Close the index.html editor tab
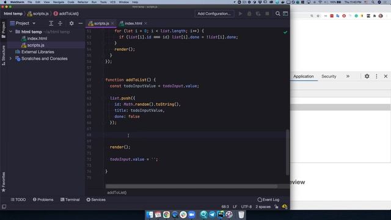This screenshot has width=391, height=220. tap(145, 23)
